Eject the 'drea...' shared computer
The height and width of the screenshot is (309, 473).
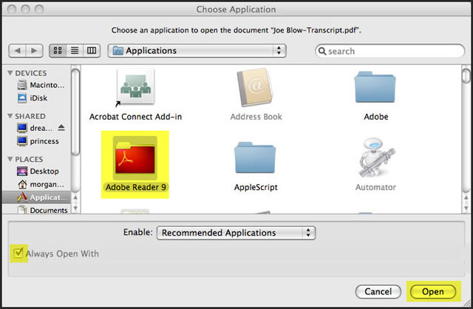pyautogui.click(x=61, y=128)
